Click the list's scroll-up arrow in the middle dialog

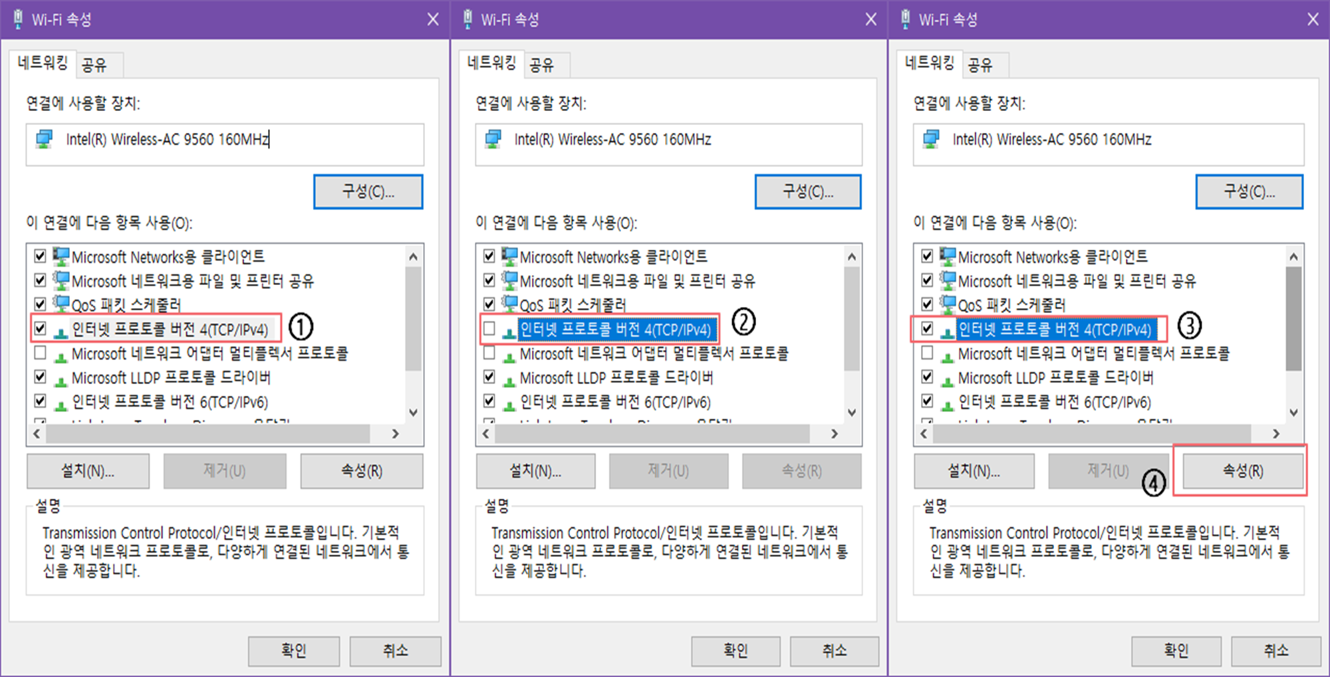(x=852, y=256)
